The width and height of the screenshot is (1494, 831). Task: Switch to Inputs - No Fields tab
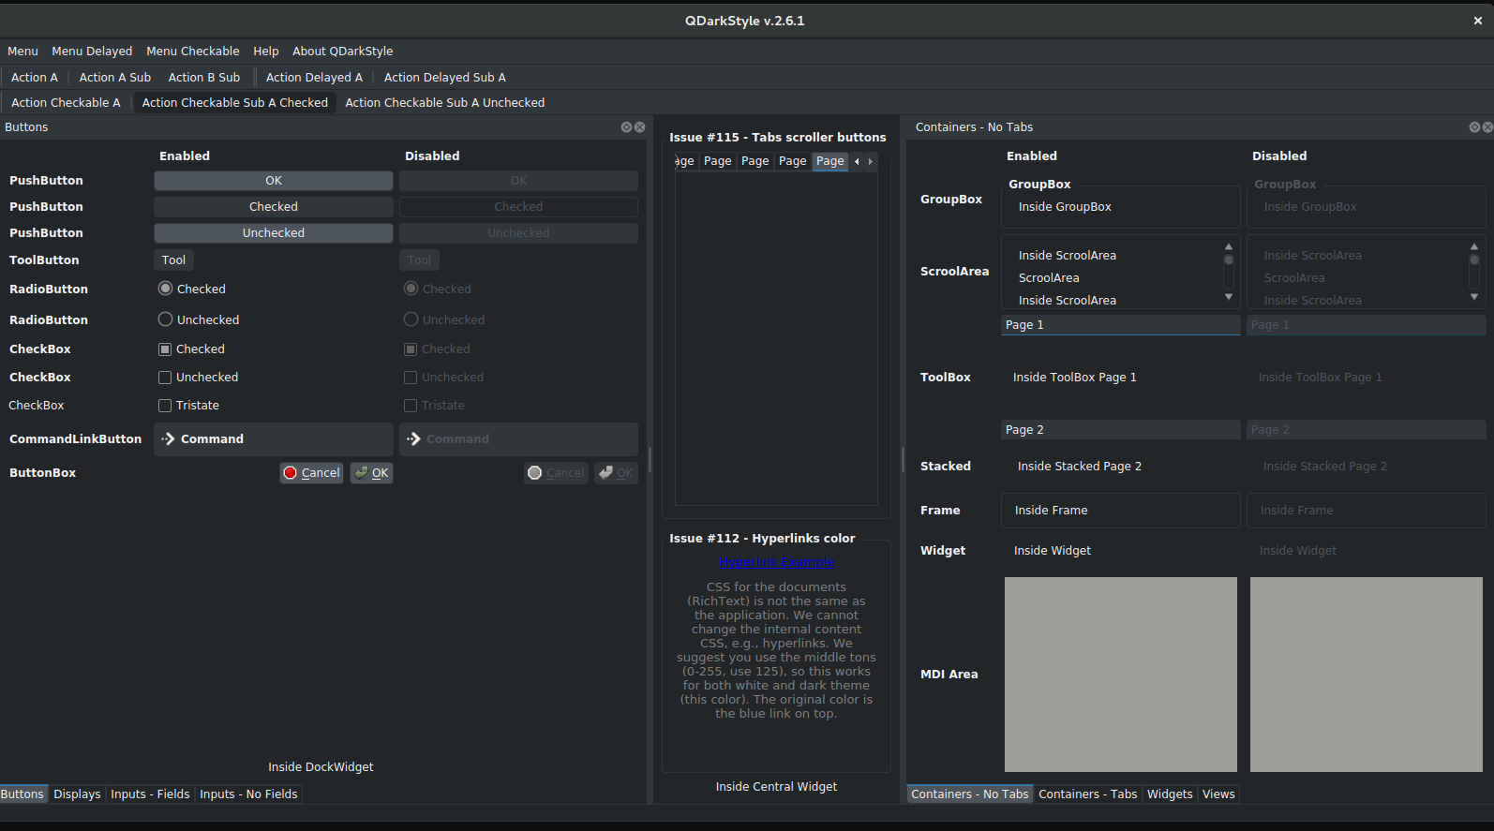pyautogui.click(x=248, y=794)
